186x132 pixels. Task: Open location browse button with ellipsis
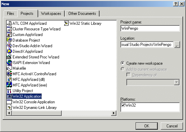[x=177, y=45]
